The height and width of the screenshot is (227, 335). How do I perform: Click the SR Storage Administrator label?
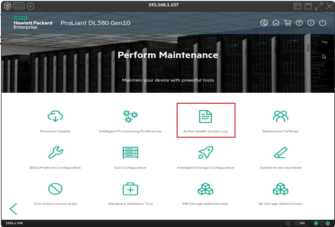coord(281,204)
